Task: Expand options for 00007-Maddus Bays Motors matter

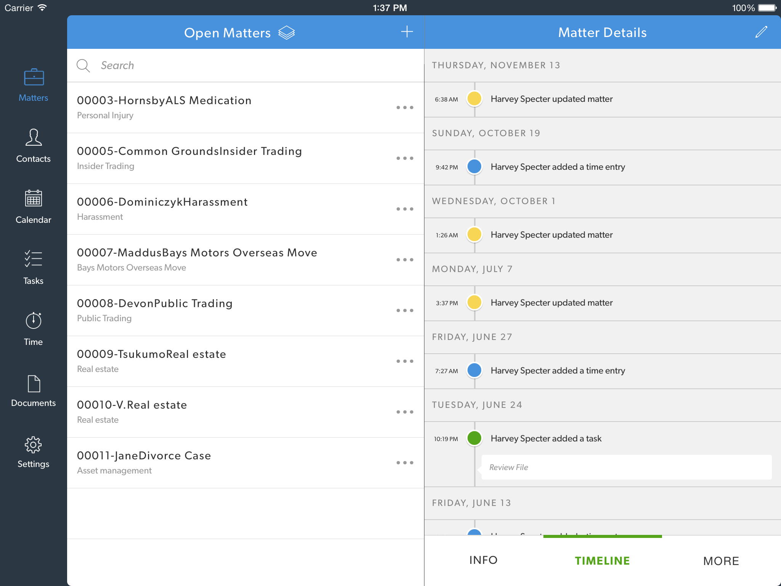Action: click(405, 260)
